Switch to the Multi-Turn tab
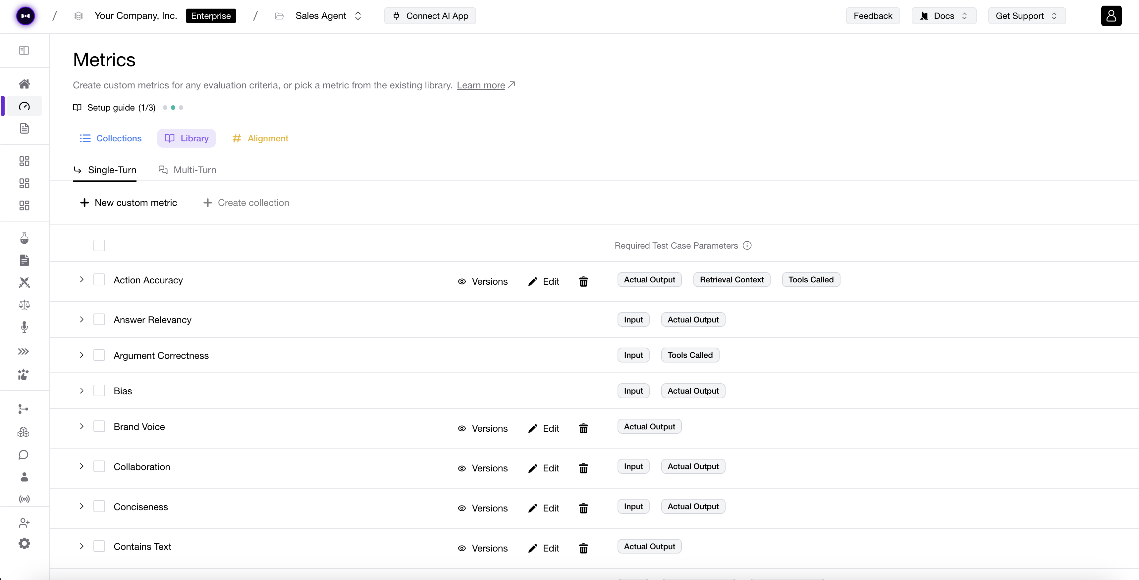 coord(188,170)
